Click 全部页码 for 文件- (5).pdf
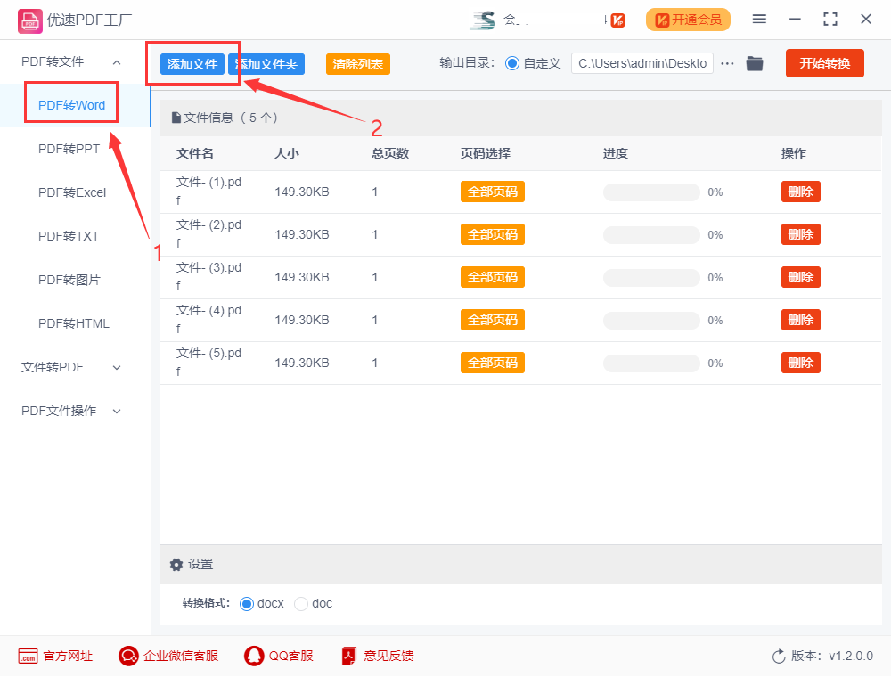This screenshot has height=677, width=891. tap(492, 363)
